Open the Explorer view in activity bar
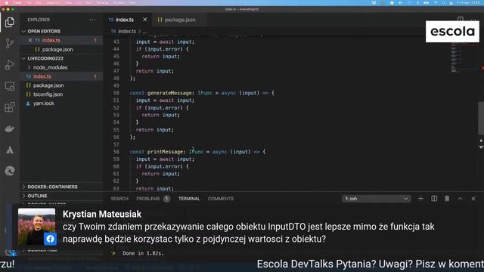Image resolution: width=484 pixels, height=272 pixels. click(x=10, y=22)
